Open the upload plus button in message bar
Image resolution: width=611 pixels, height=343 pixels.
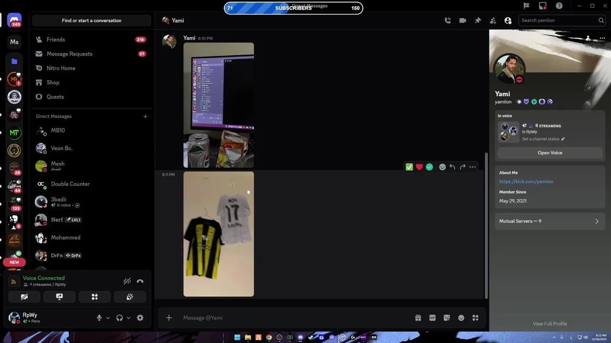169,318
